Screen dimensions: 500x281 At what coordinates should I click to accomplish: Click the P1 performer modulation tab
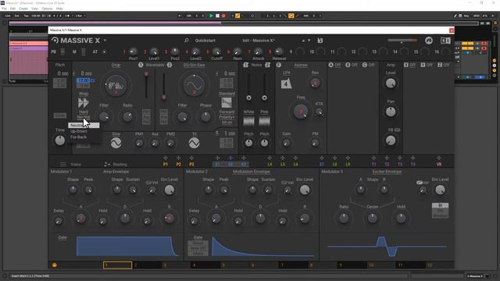click(x=165, y=165)
